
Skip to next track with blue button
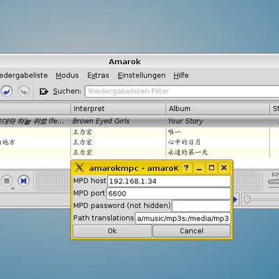click(x=24, y=181)
